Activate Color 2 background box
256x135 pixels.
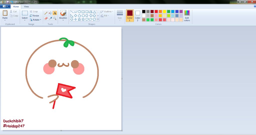(137, 16)
